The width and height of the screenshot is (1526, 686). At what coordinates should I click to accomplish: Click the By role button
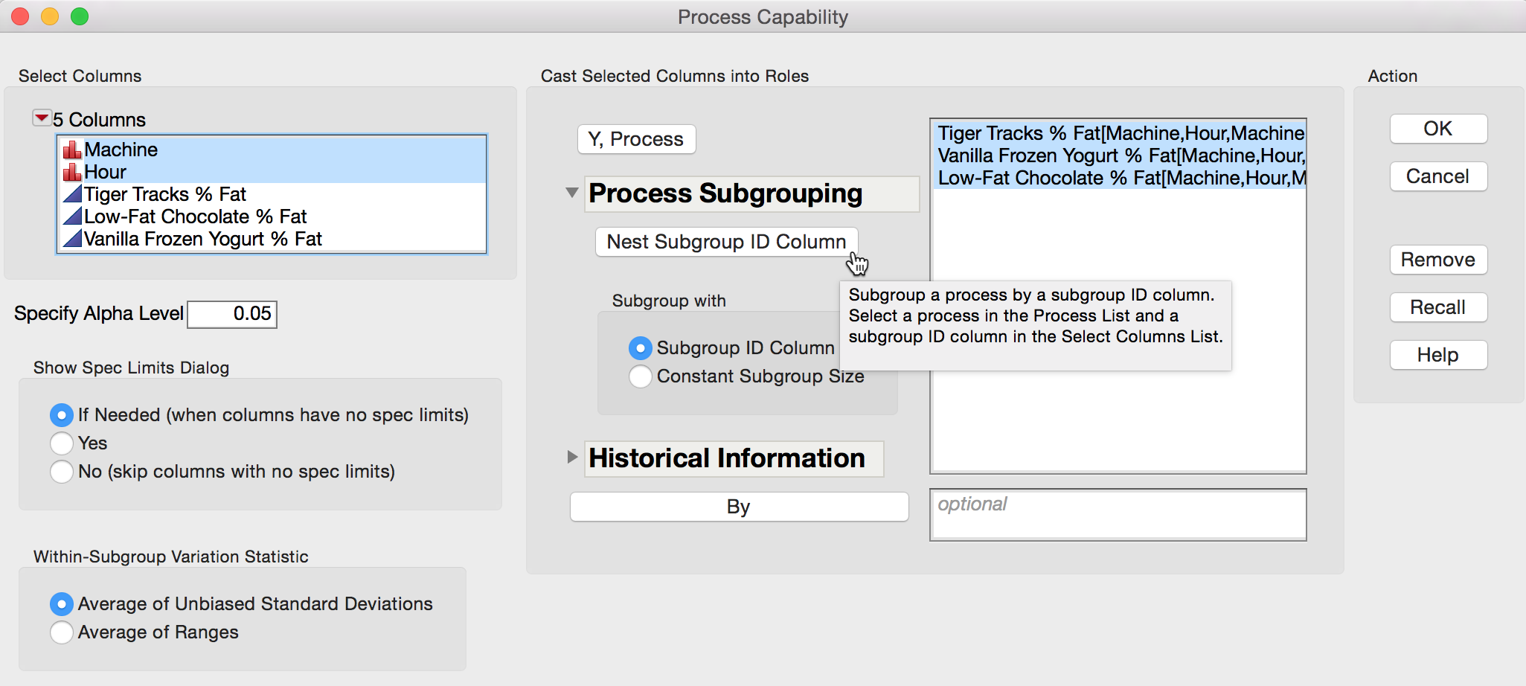pos(739,507)
